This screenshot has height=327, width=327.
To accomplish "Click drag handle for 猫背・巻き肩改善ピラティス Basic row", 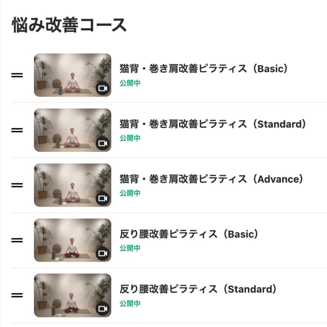I will (x=17, y=75).
